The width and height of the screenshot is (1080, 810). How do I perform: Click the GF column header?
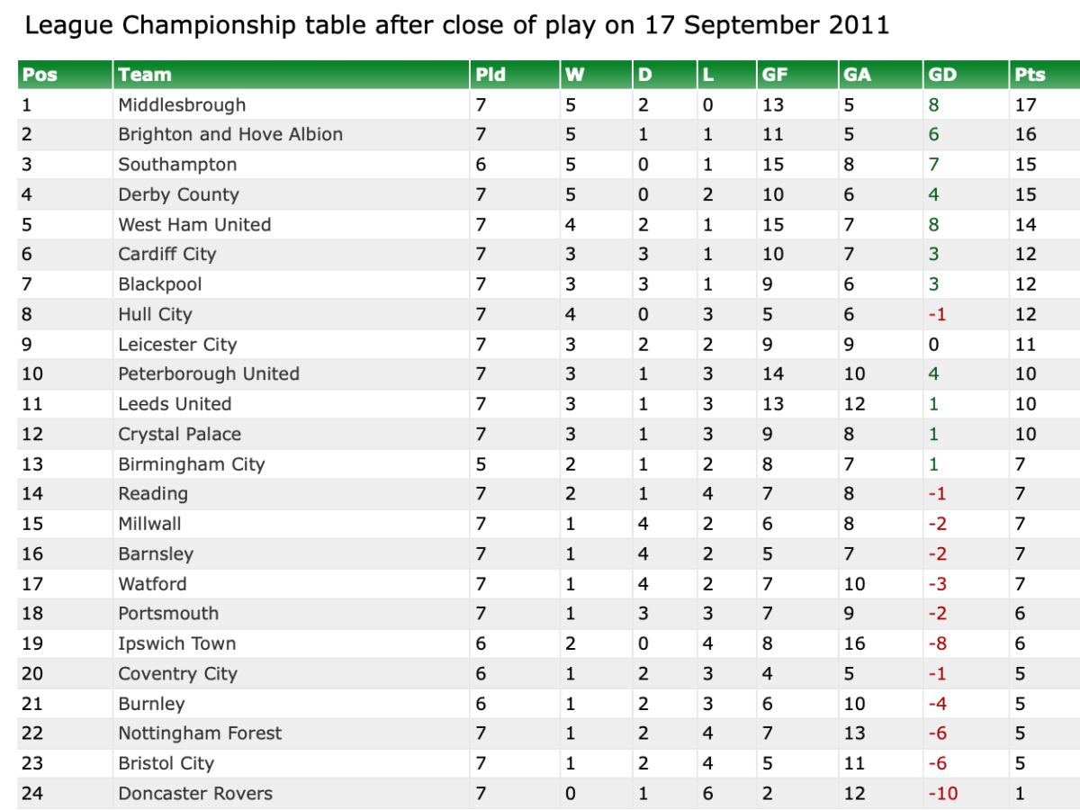tap(775, 75)
